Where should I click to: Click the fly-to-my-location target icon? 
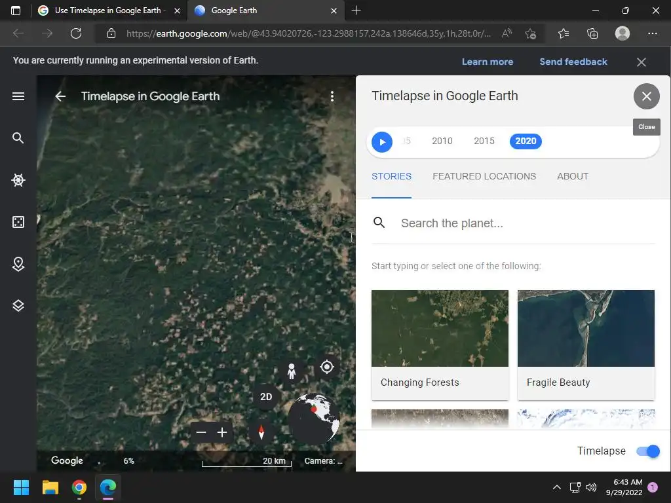(327, 367)
